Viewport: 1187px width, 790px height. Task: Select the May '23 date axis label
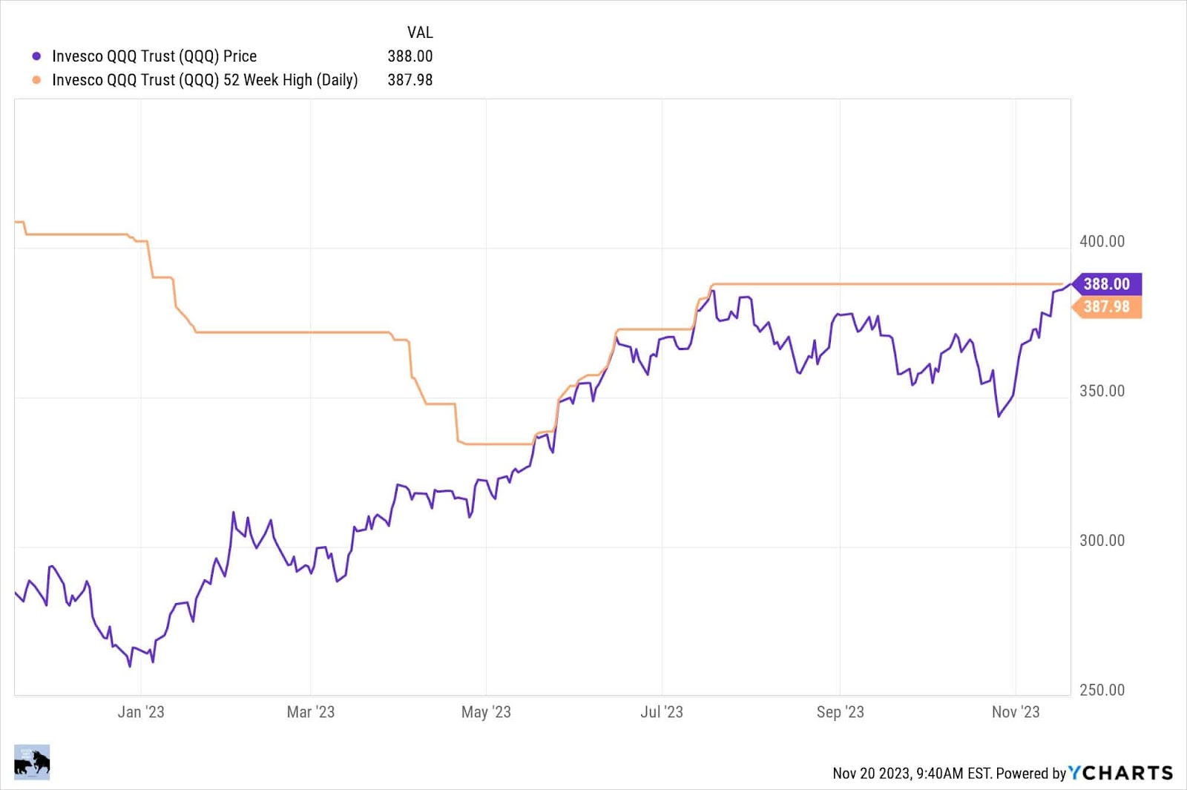(486, 712)
